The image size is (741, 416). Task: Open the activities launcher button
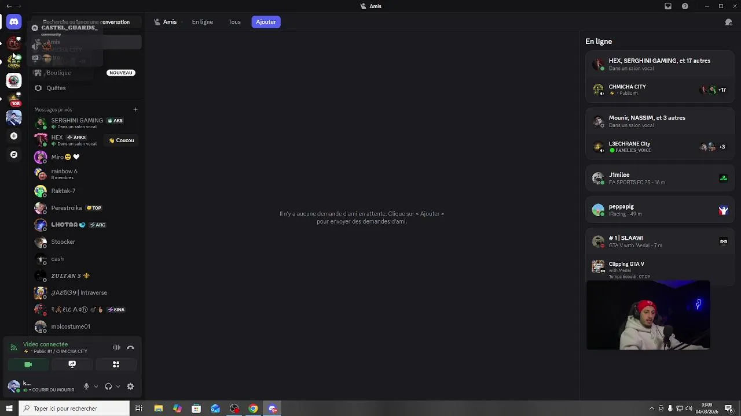[x=116, y=365]
